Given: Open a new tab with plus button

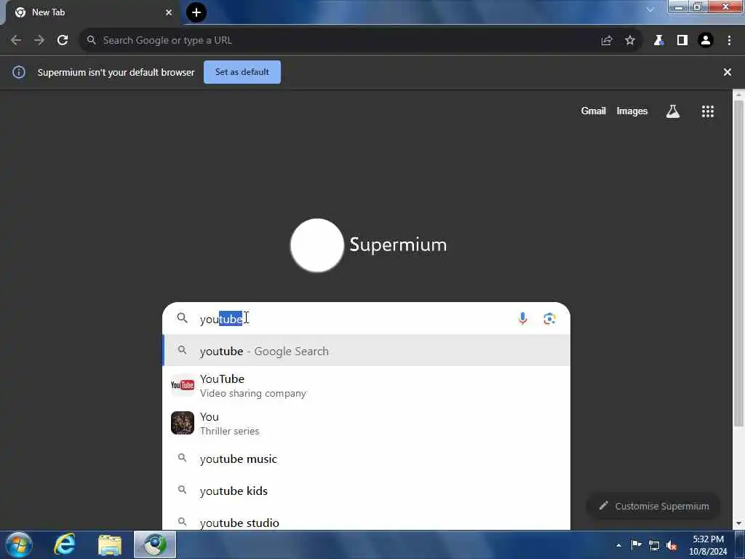Looking at the screenshot, I should click(x=196, y=12).
